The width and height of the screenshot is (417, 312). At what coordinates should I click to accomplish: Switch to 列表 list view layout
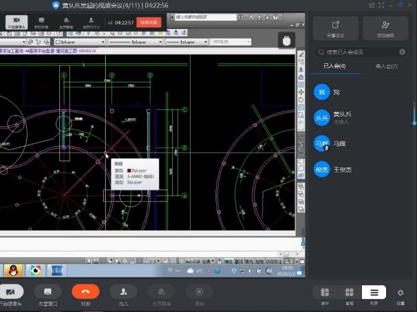pyautogui.click(x=374, y=293)
